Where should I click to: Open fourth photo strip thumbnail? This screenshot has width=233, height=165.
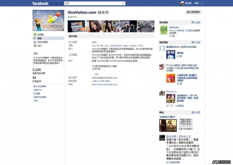[129, 26]
